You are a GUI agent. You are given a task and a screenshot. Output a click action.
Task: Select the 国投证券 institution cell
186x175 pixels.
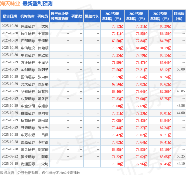(x=28, y=157)
